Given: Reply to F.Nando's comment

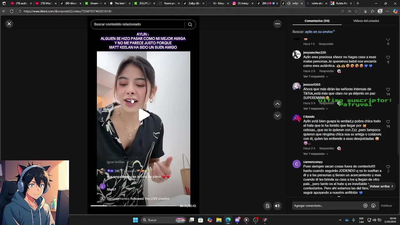Looking at the screenshot, I should point(327,148).
